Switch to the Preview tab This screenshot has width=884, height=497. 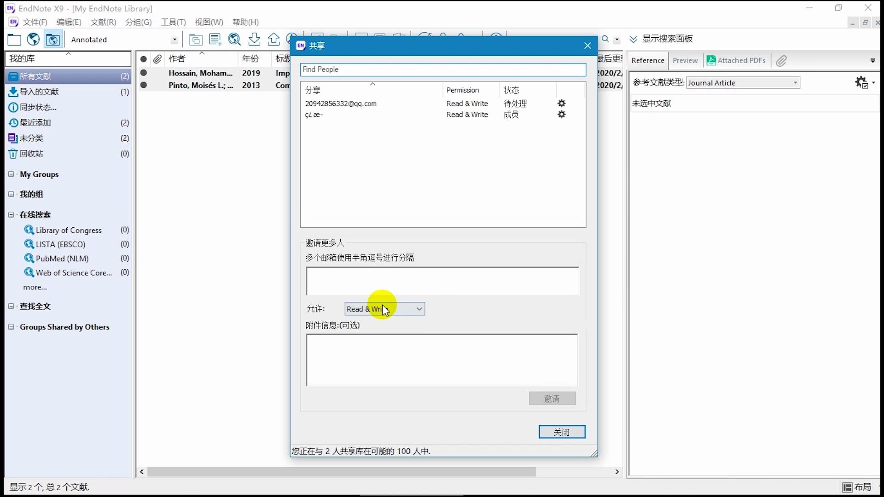(x=685, y=60)
